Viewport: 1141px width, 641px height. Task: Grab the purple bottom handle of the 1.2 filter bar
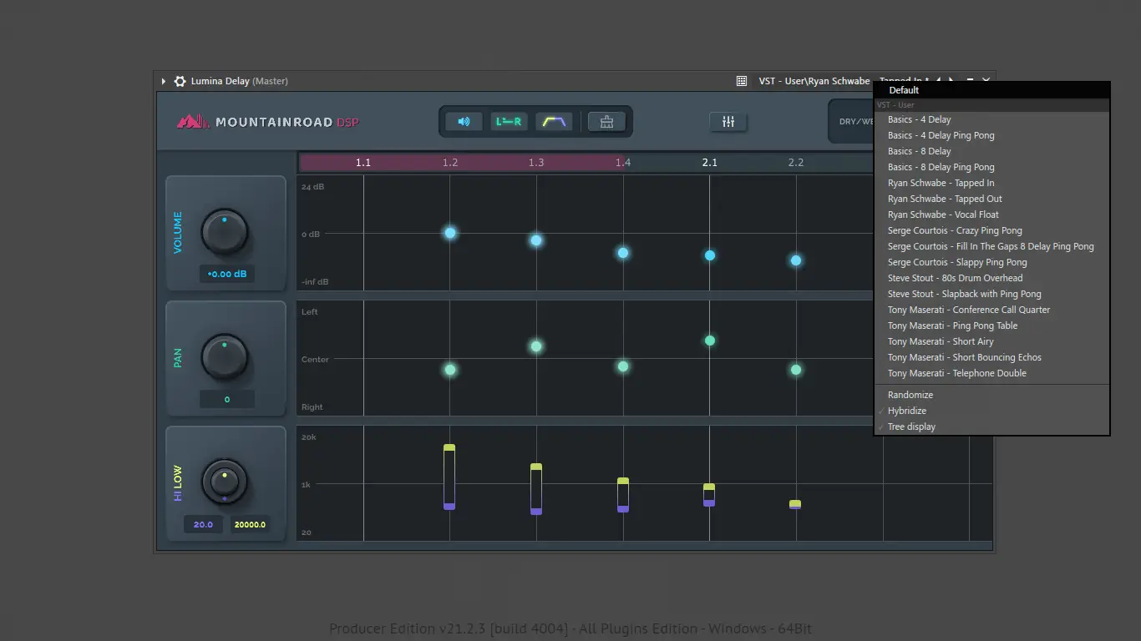coord(449,507)
